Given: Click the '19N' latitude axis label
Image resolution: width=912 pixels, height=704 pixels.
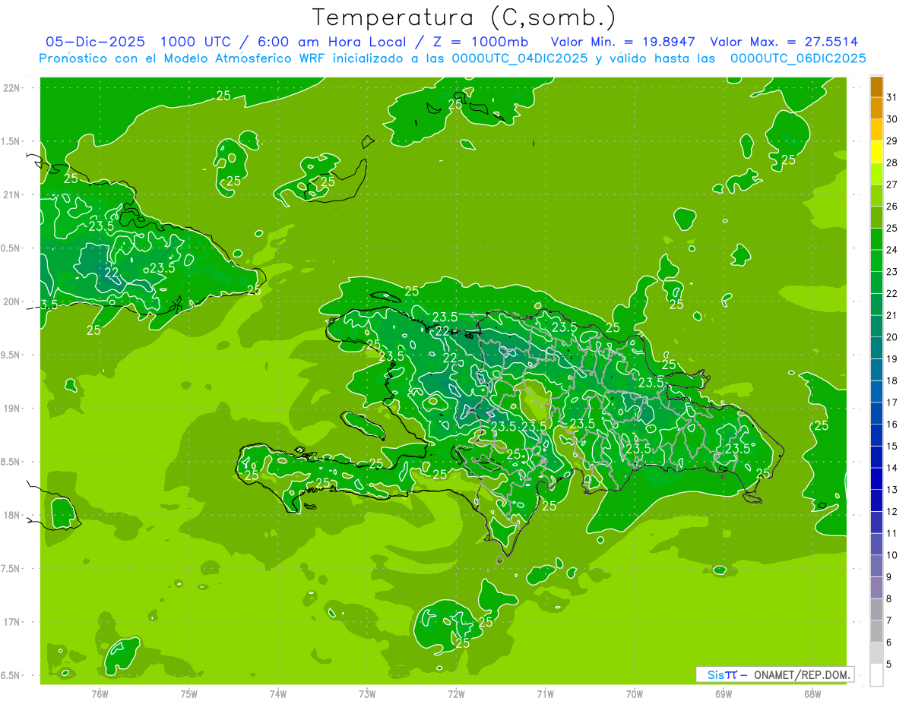Looking at the screenshot, I should point(11,409).
